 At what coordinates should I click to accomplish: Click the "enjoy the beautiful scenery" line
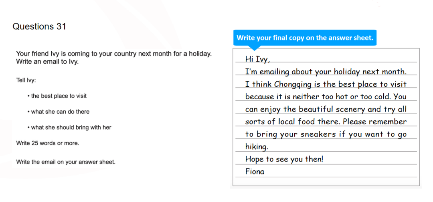[326, 110]
